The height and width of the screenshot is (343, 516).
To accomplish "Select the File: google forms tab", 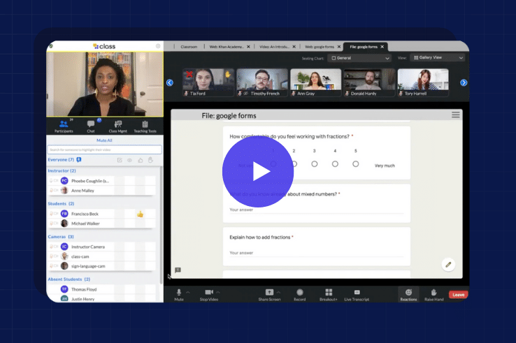I will [364, 47].
